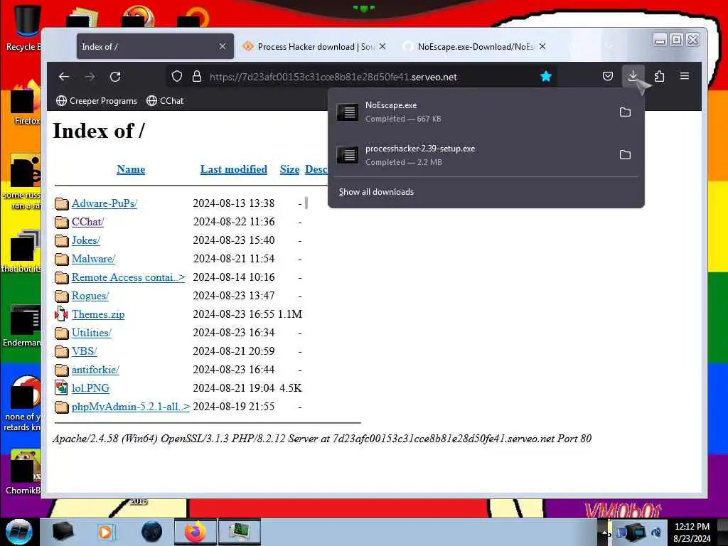Open the Utilities/ directory
This screenshot has height=546, width=728.
(x=92, y=333)
